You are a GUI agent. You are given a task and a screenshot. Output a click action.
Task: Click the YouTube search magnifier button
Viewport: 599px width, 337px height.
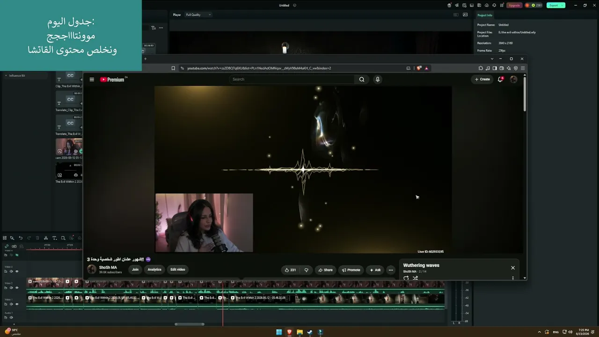[362, 80]
